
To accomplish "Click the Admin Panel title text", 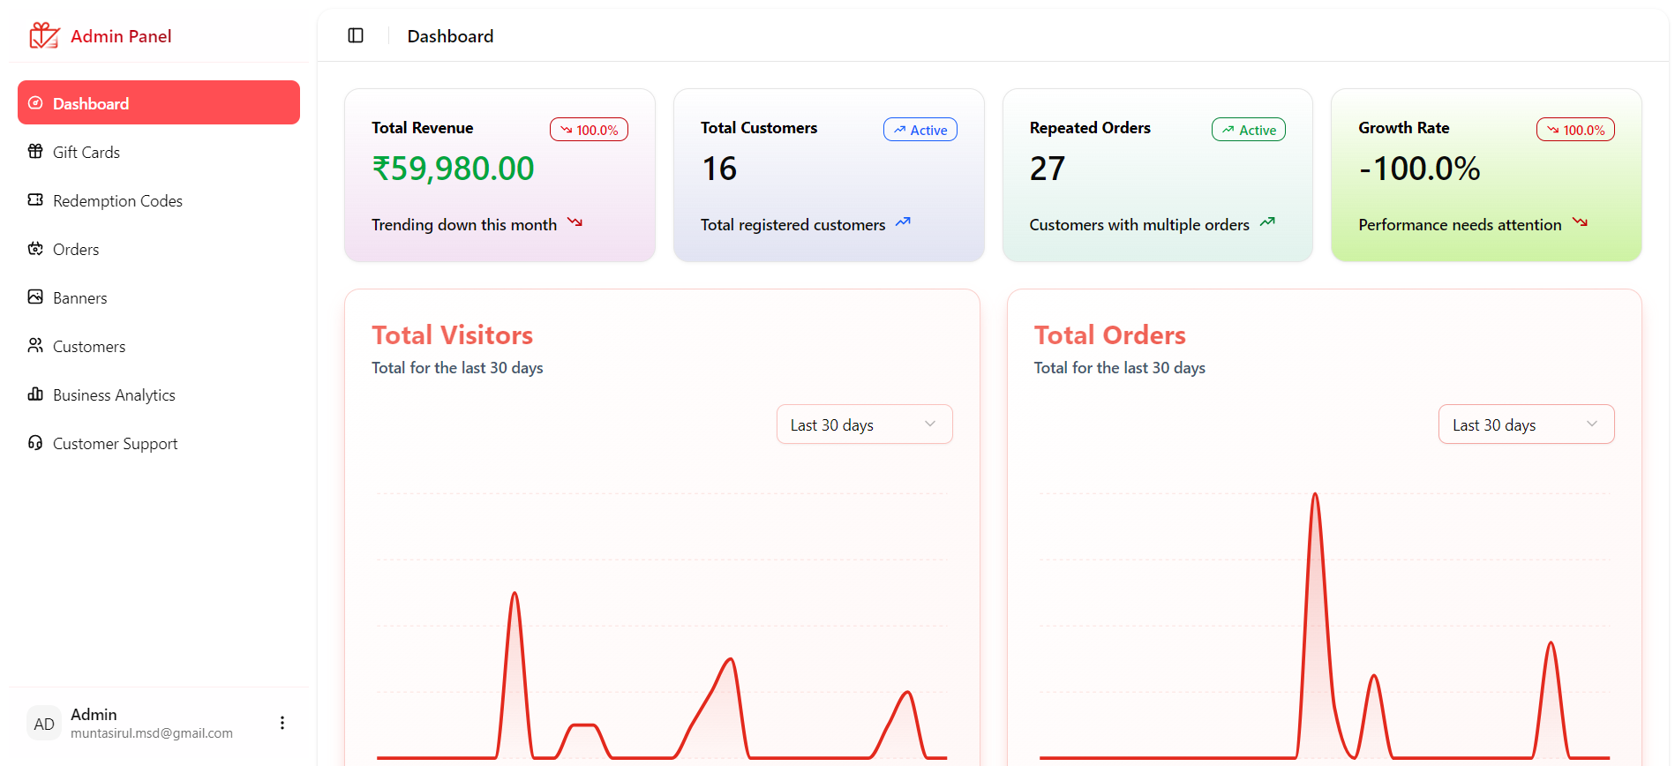I will click(x=121, y=36).
